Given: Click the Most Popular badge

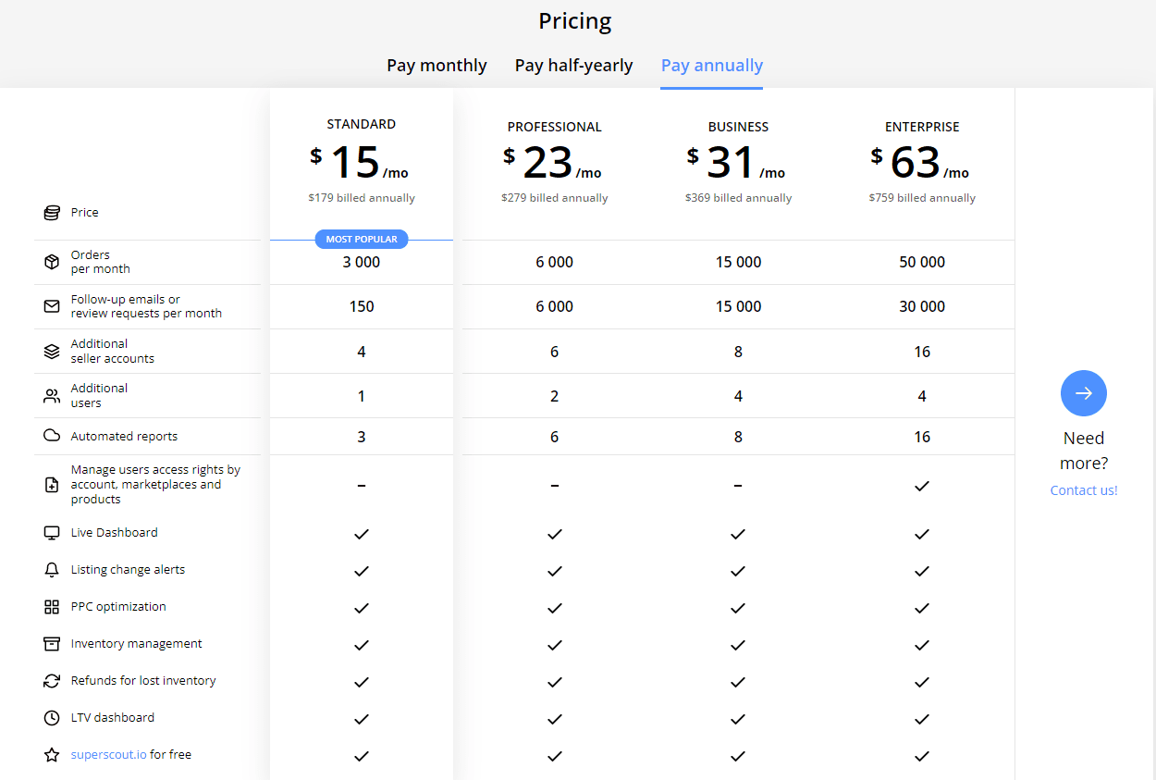Looking at the screenshot, I should 362,239.
